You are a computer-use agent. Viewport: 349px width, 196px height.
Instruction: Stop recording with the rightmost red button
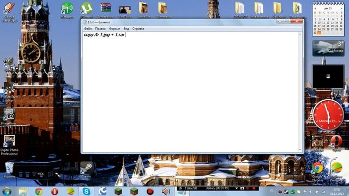[x=254, y=188]
